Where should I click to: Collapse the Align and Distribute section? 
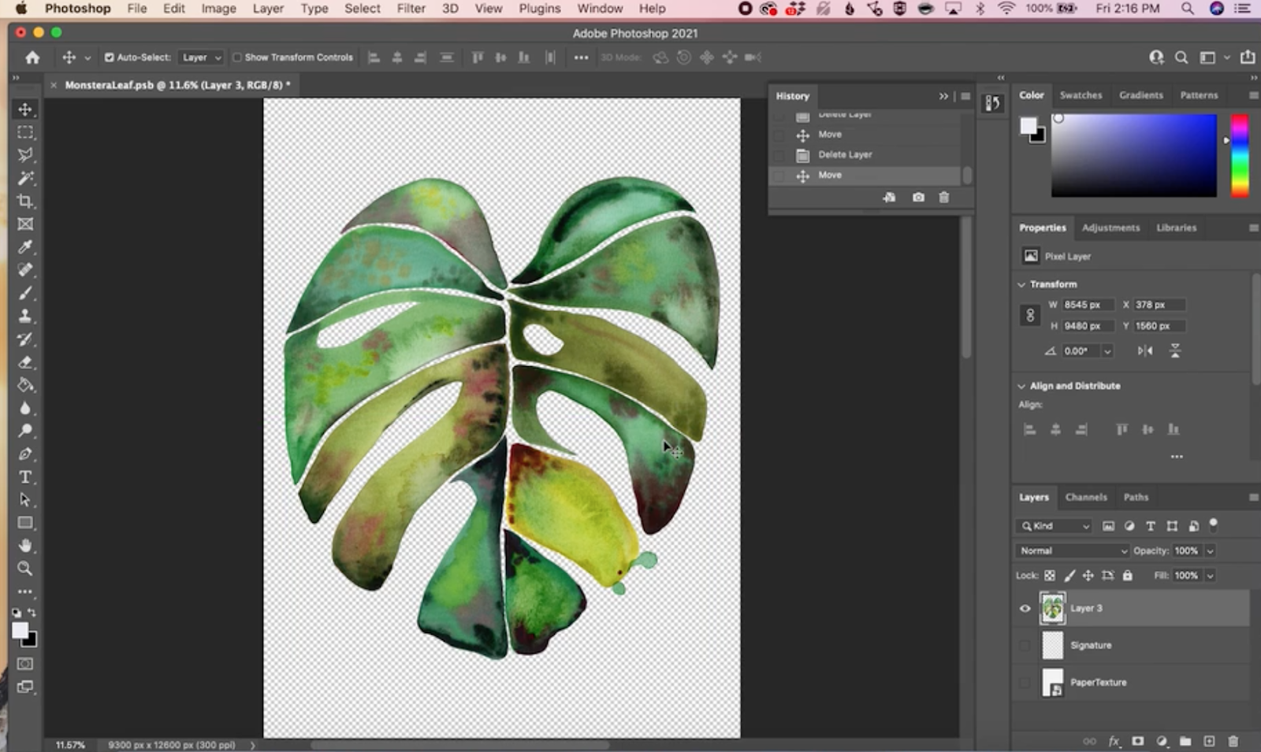click(x=1021, y=386)
